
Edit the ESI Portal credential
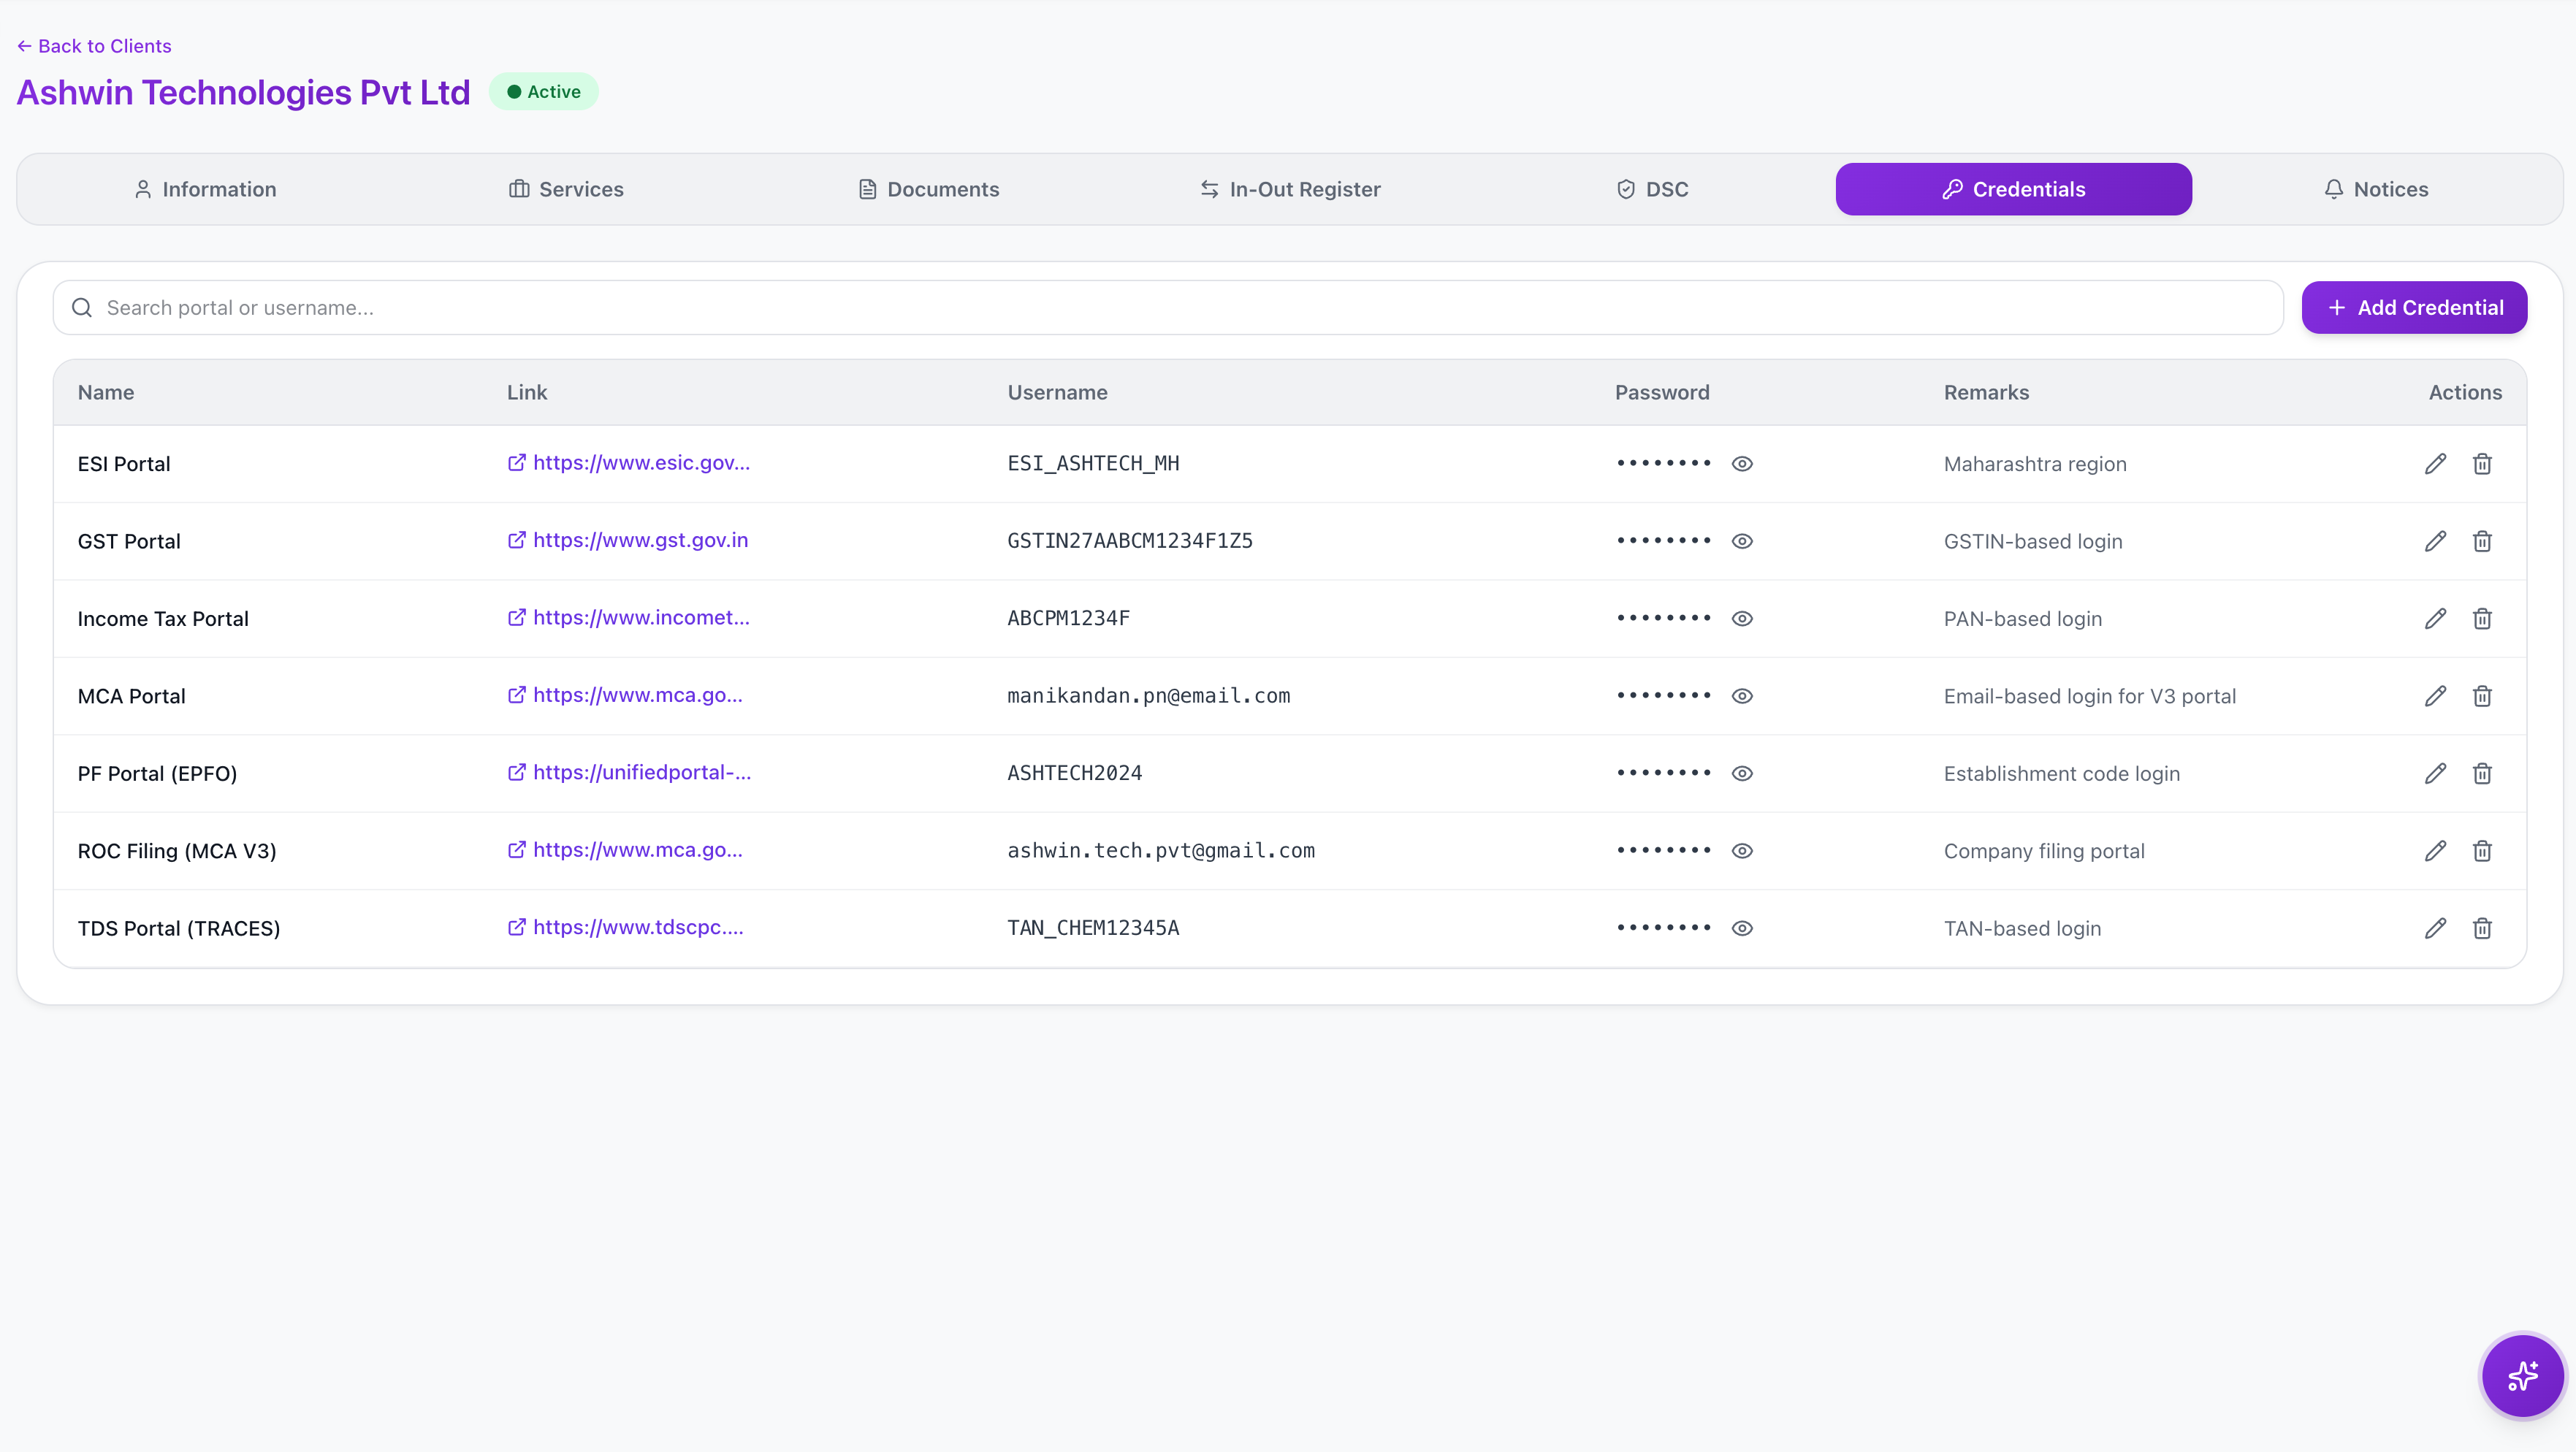[x=2435, y=464]
